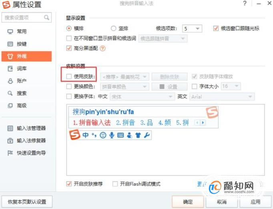
Task: Select the 外观 appearance category
Action: tap(26, 56)
